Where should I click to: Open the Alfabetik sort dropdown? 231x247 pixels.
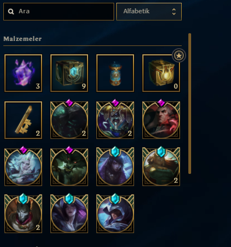click(149, 12)
